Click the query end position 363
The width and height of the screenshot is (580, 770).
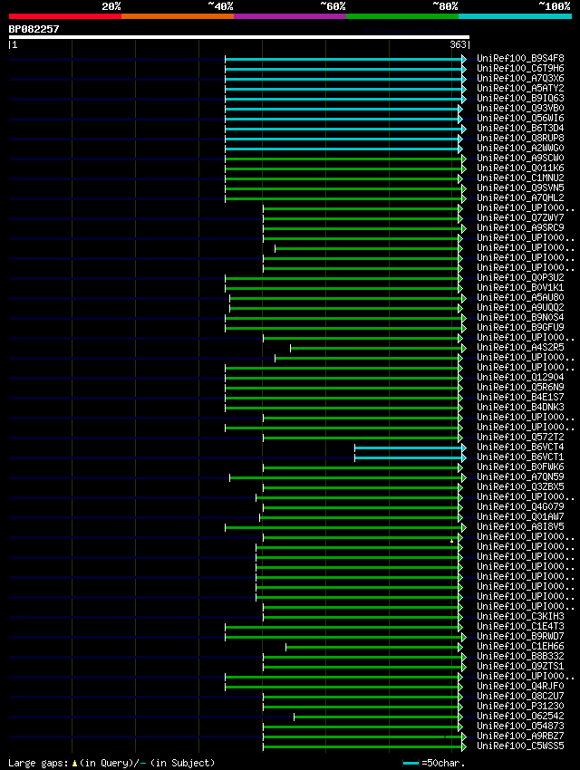point(458,44)
